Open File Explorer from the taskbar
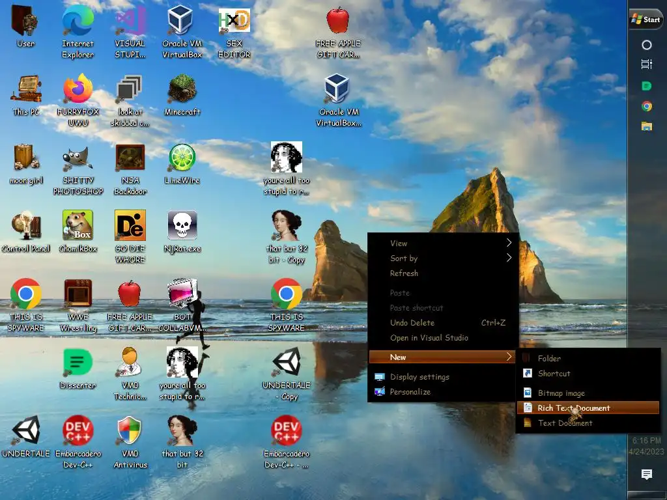Viewport: 667px width, 500px height. (x=647, y=126)
